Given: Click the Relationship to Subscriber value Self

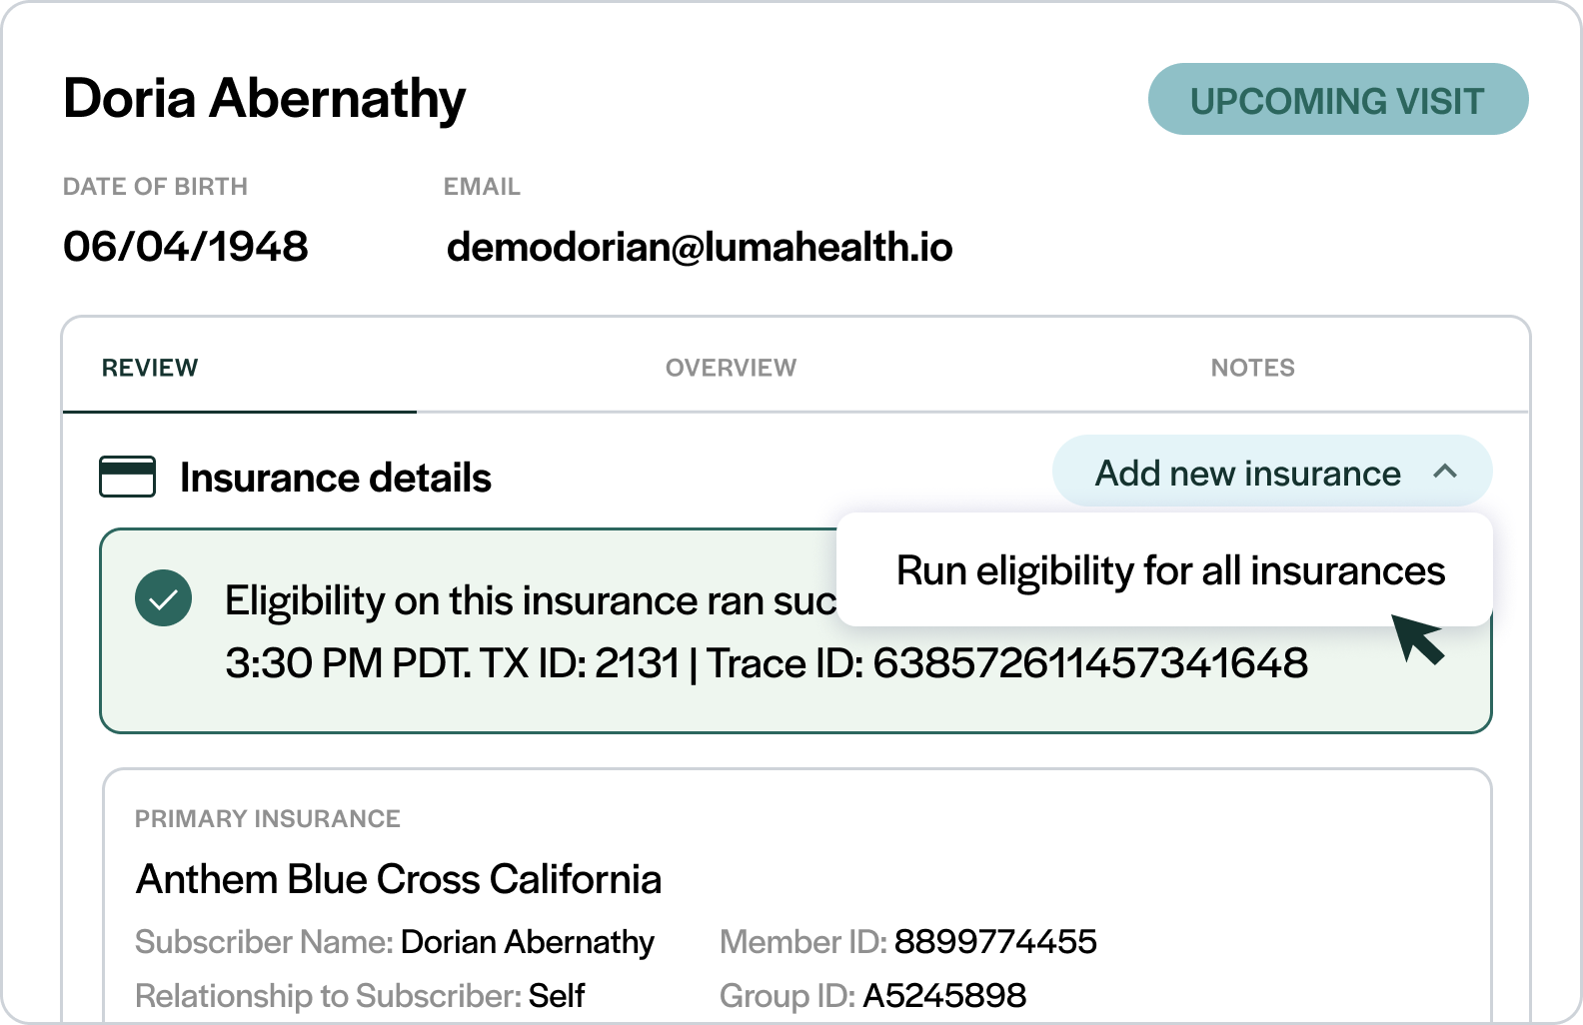Looking at the screenshot, I should (x=557, y=995).
